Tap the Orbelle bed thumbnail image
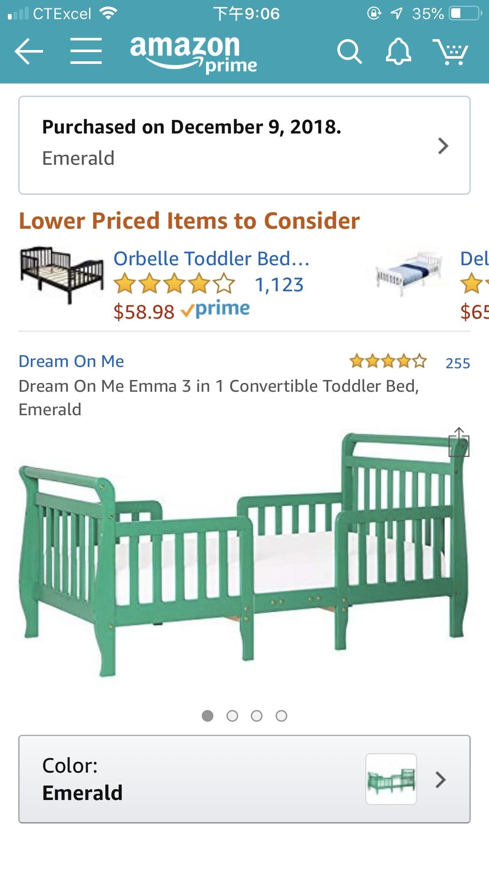Viewport: 489px width, 870px height. [62, 274]
